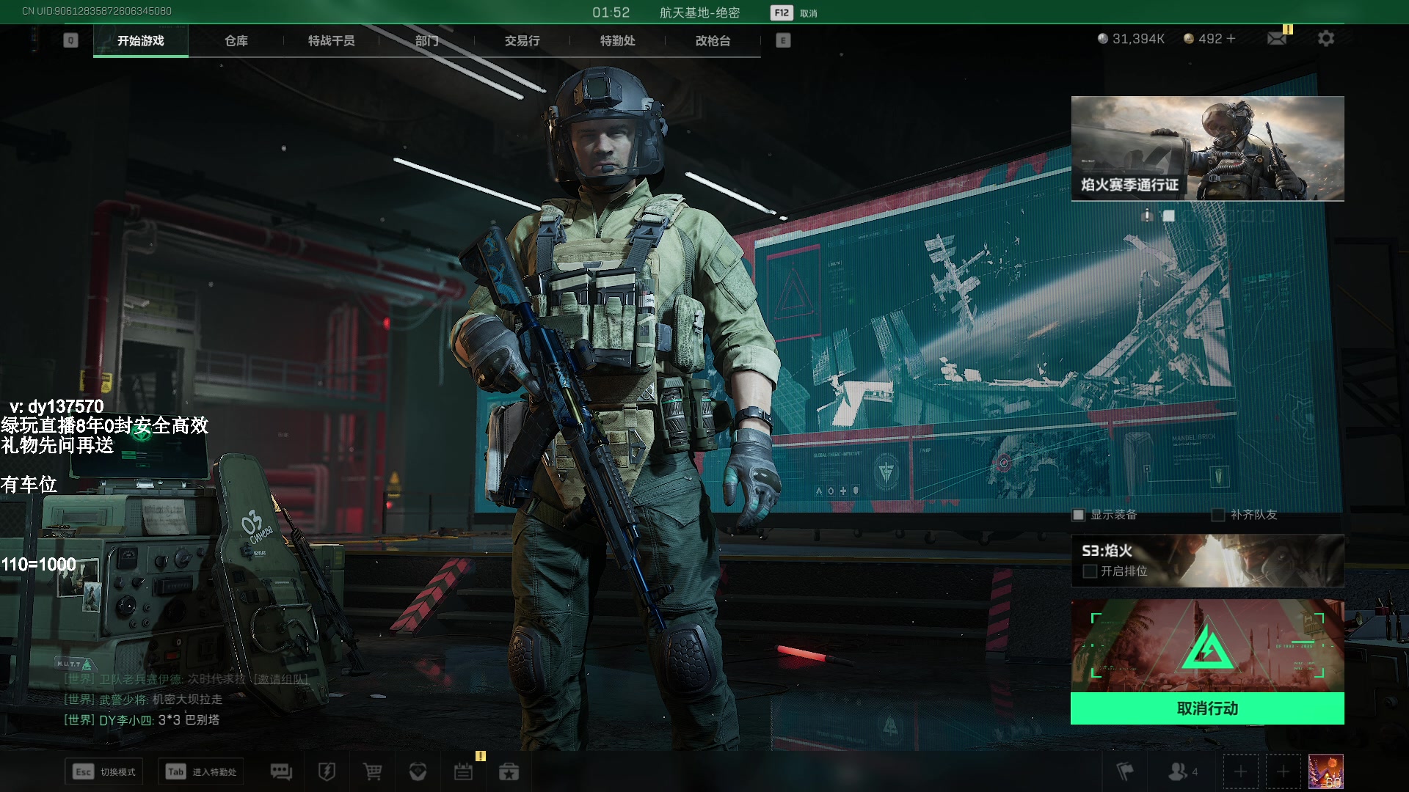Switch to the 部门 tab
The width and height of the screenshot is (1409, 792).
[x=427, y=40]
